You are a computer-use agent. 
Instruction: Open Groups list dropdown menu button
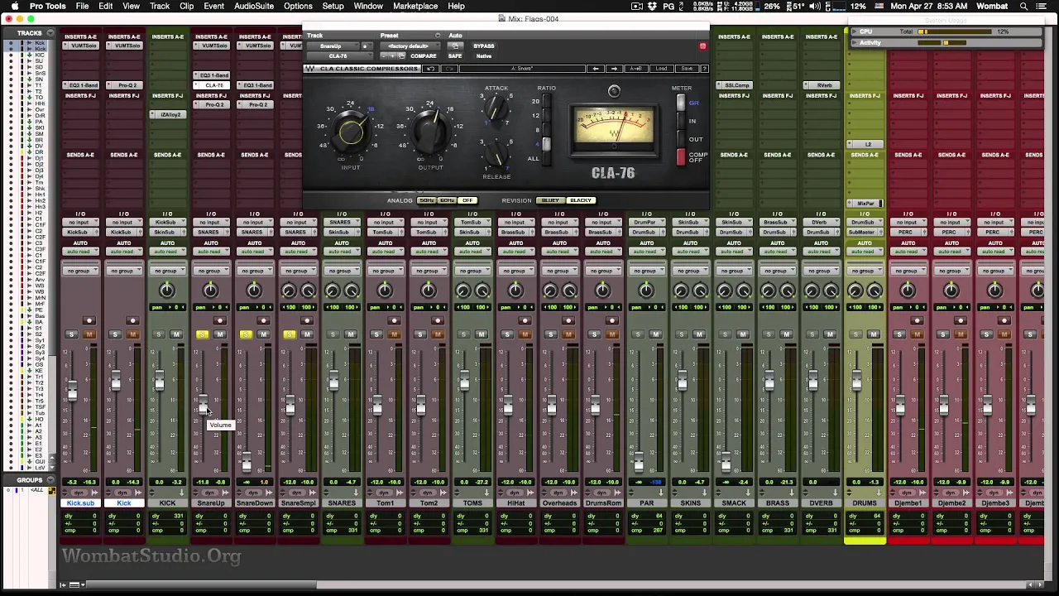tap(50, 480)
